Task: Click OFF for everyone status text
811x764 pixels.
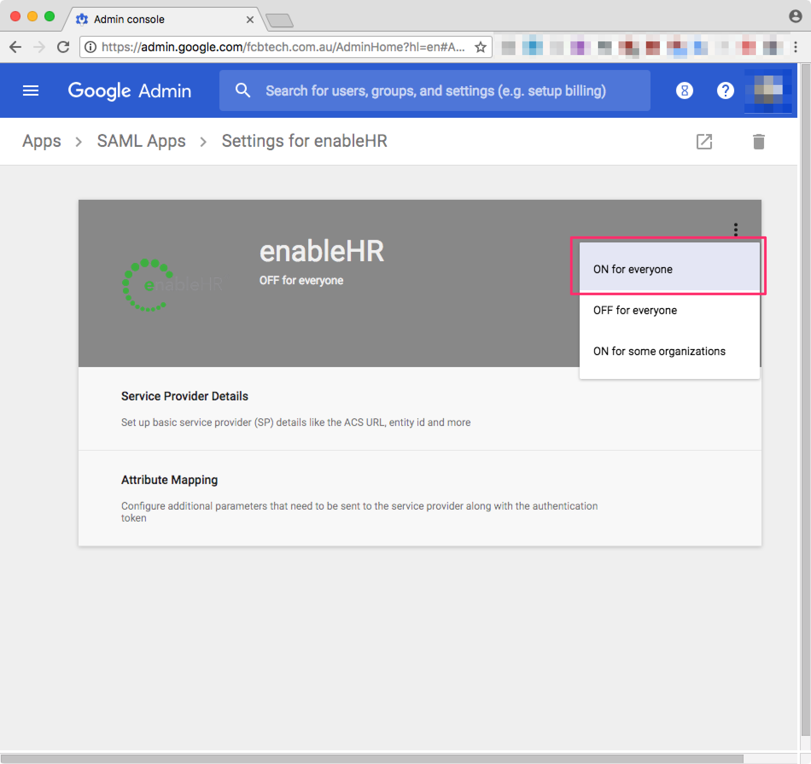Action: tap(301, 280)
